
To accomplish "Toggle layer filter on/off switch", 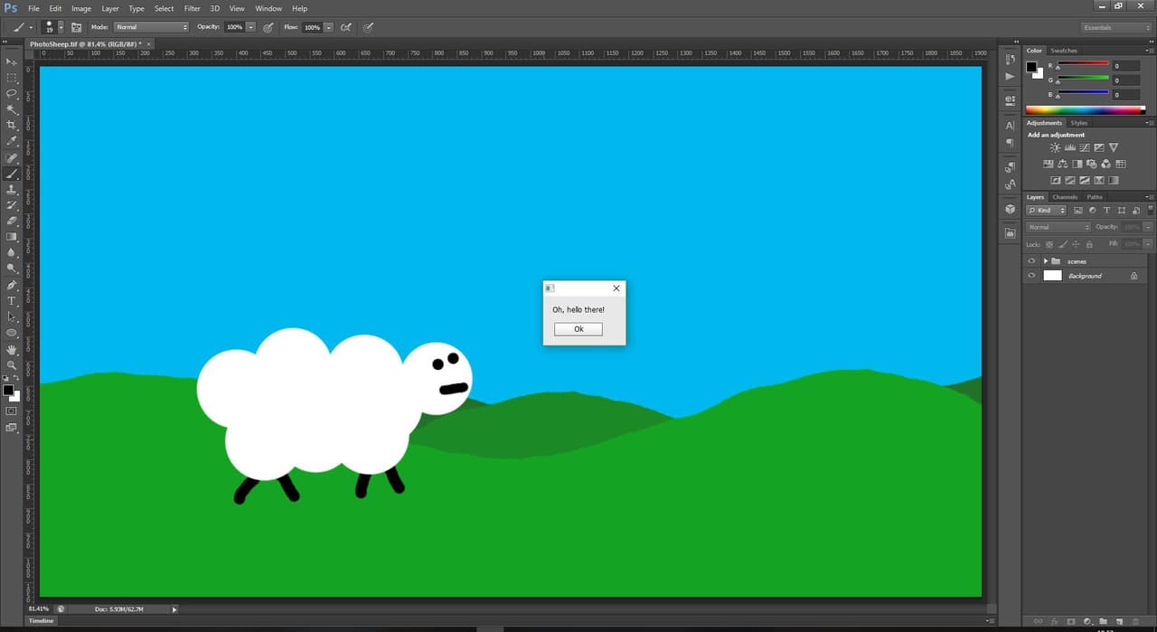I will coord(1152,210).
